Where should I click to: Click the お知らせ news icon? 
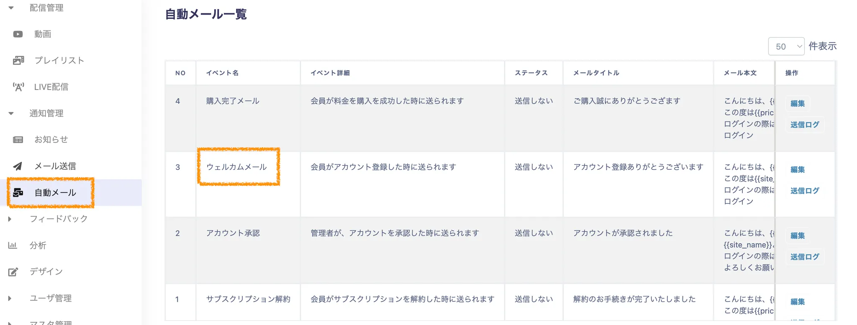pyautogui.click(x=18, y=140)
